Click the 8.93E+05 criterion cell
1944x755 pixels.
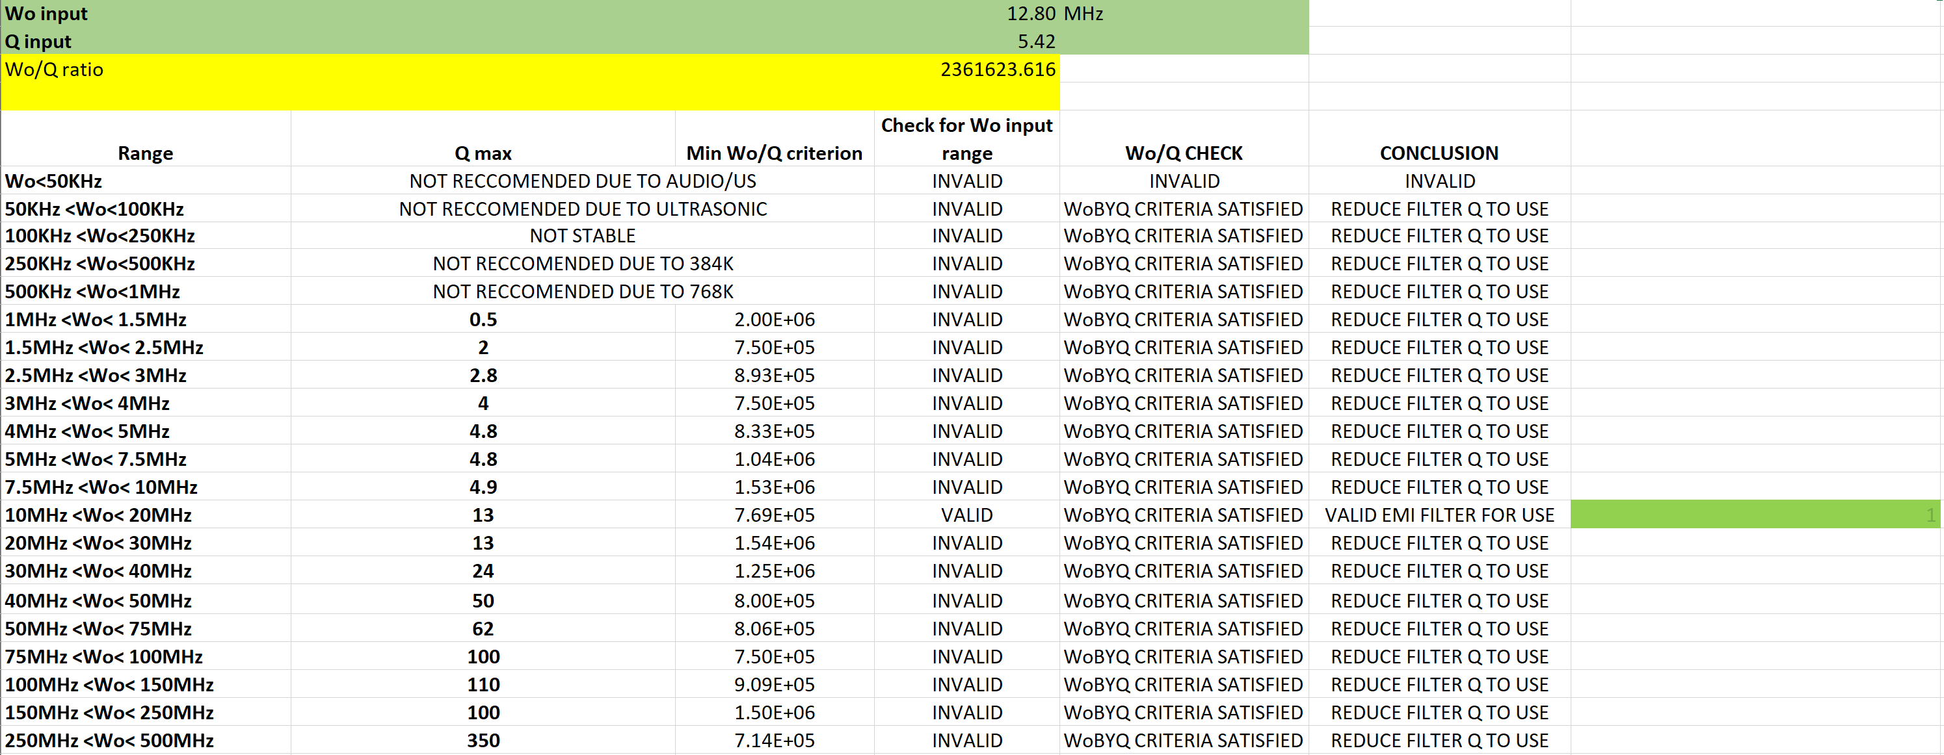tap(774, 376)
